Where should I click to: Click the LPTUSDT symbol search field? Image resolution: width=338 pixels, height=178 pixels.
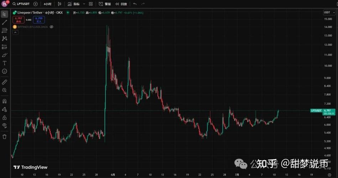click(22, 4)
